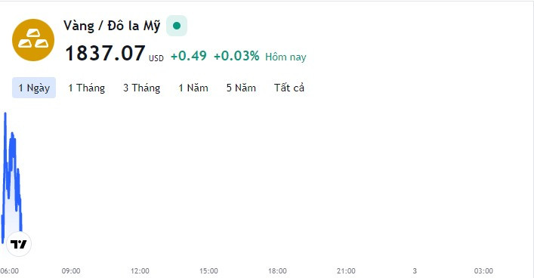Click the 18:00 time axis label
534x278 pixels.
277,271
